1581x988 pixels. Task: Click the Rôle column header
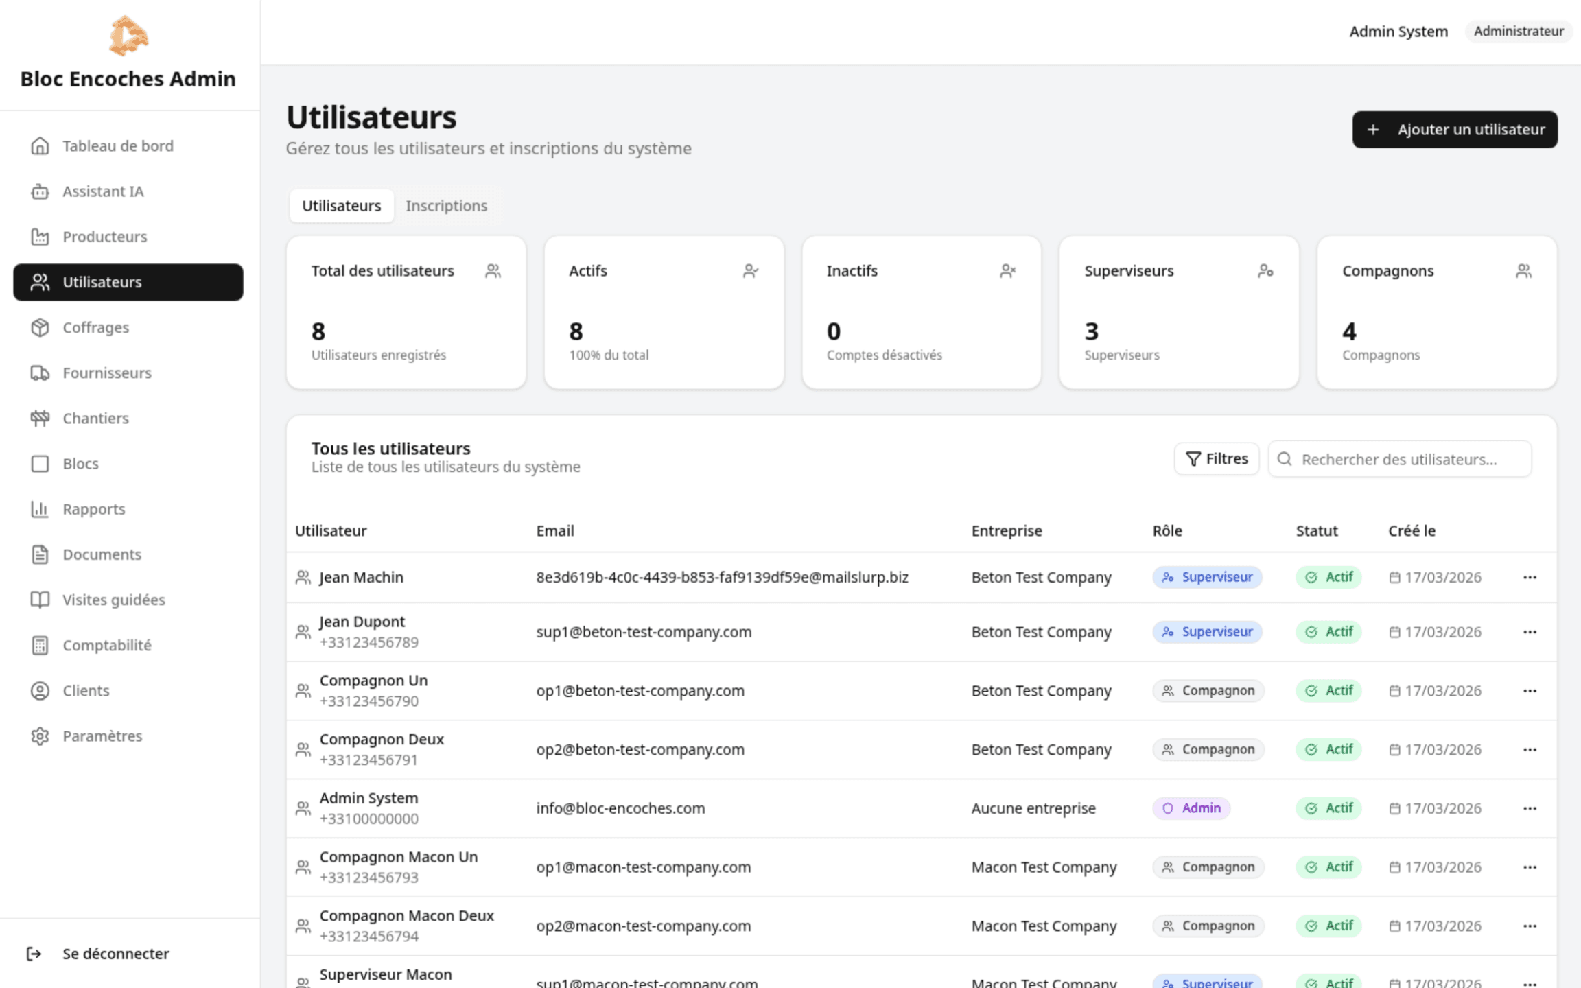pyautogui.click(x=1167, y=530)
